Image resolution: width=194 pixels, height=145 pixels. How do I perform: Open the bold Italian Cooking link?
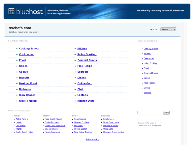87,55
